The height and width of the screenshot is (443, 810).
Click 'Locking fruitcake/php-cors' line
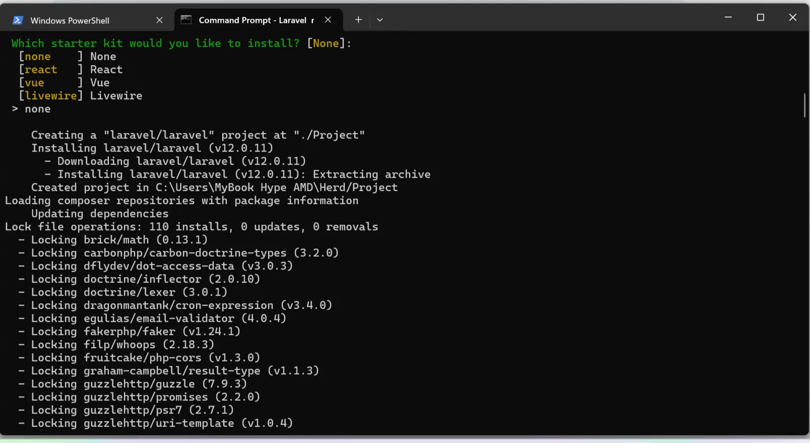pos(139,358)
